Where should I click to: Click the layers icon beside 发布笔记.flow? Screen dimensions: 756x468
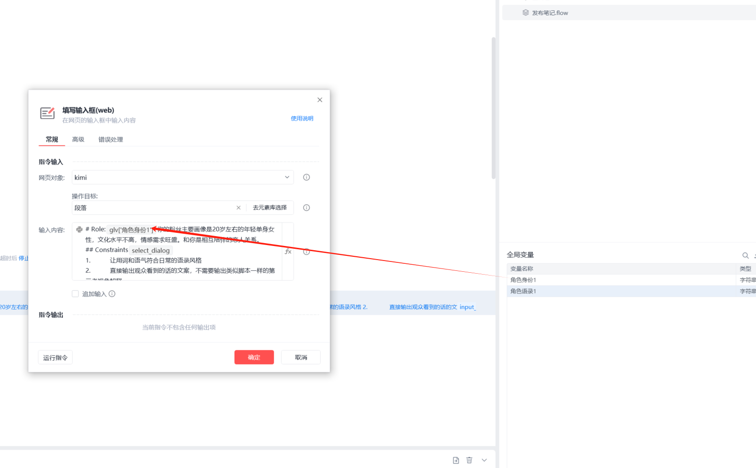526,13
